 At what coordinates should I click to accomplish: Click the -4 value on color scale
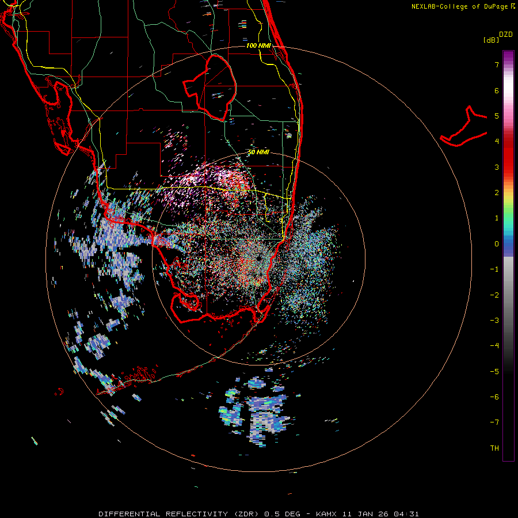(x=494, y=346)
